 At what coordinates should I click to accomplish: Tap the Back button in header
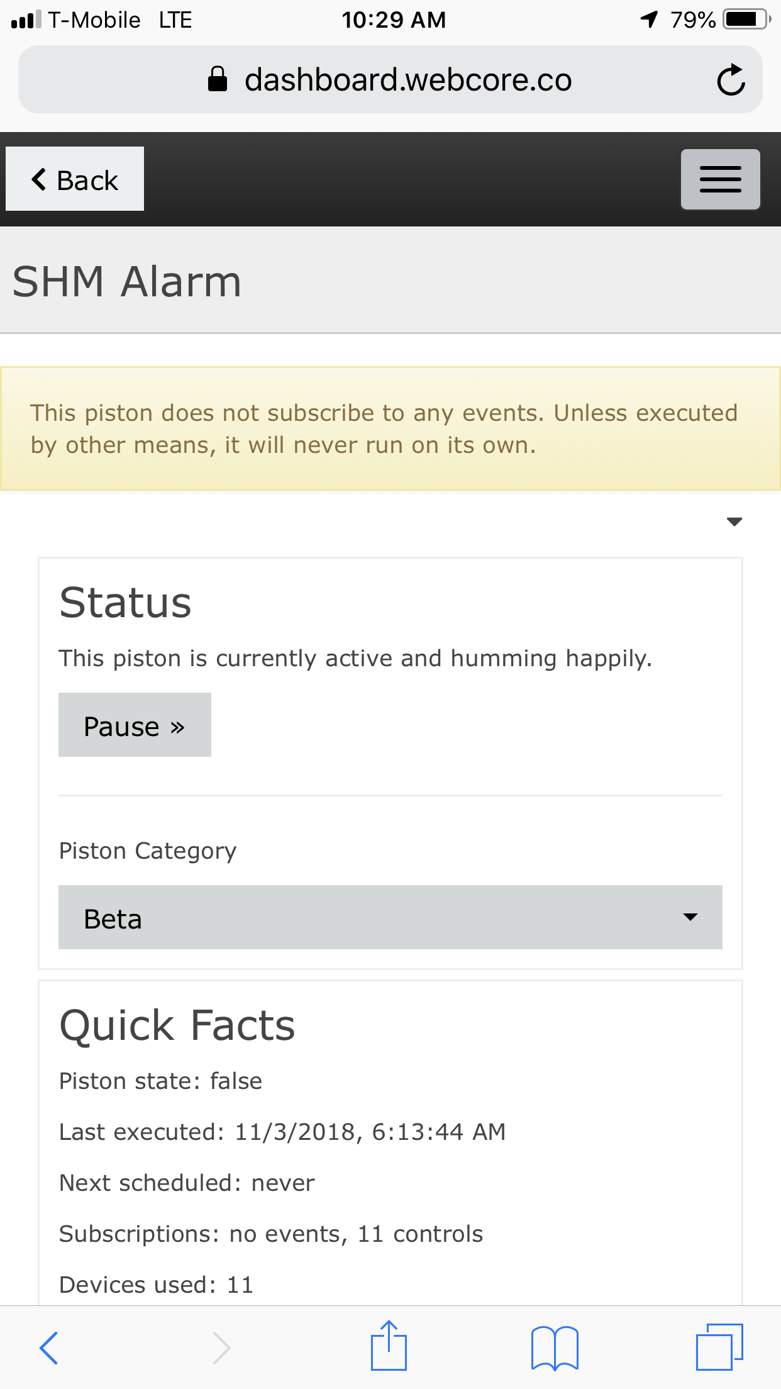pos(75,179)
